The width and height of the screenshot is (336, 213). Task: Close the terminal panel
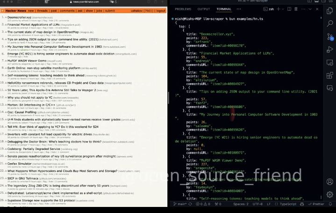point(317,9)
